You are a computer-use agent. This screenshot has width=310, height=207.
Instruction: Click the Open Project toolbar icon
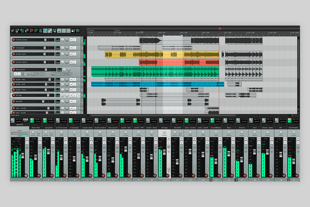coord(17,31)
